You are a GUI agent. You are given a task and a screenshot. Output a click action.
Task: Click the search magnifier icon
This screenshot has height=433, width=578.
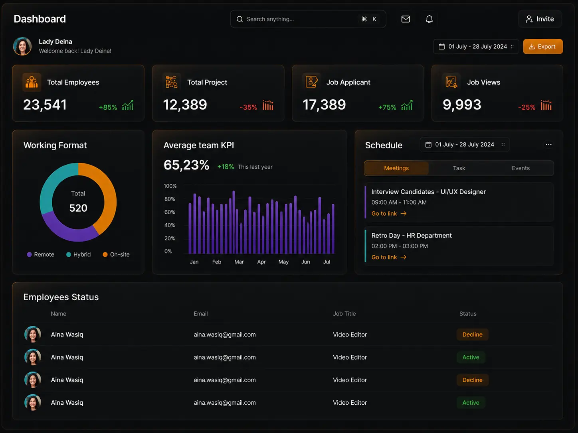(240, 19)
